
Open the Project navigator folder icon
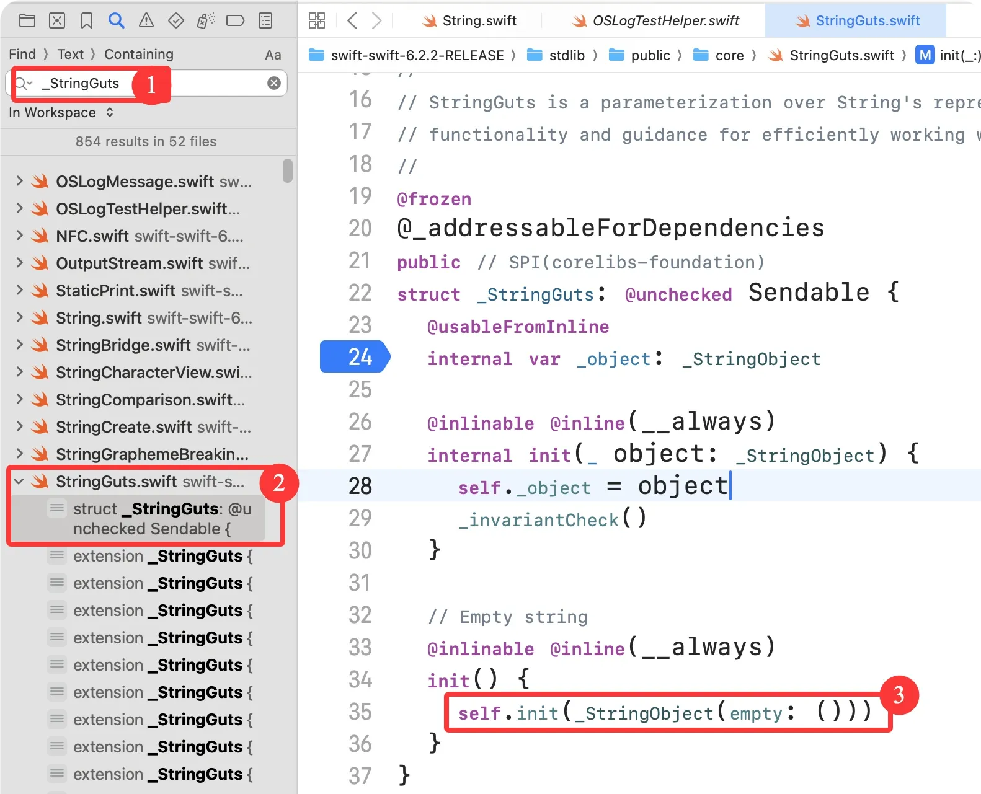(27, 20)
